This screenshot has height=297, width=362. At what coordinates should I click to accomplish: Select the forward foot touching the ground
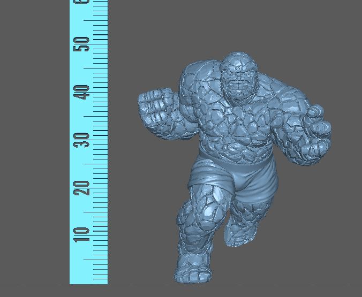click(x=193, y=270)
